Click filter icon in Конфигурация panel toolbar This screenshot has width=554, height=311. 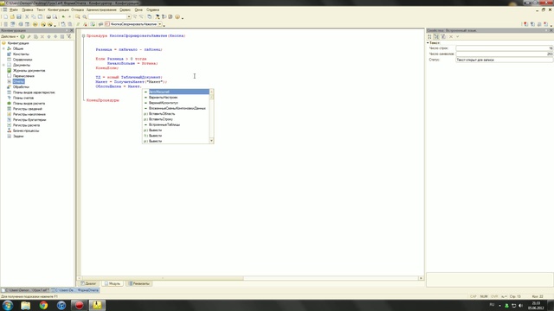pyautogui.click(x=69, y=36)
